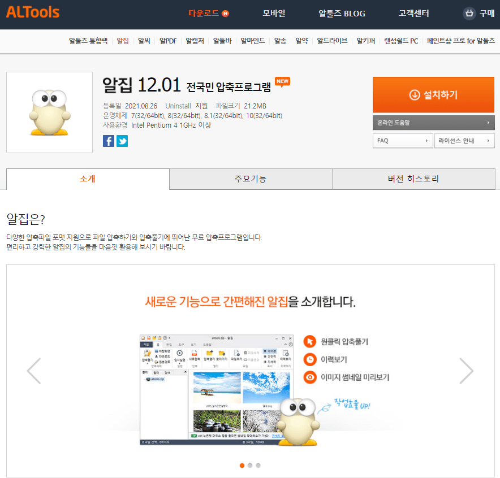Open the 다운로드 top menu

pyautogui.click(x=204, y=14)
